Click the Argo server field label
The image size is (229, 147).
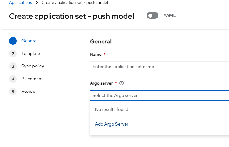(x=101, y=83)
